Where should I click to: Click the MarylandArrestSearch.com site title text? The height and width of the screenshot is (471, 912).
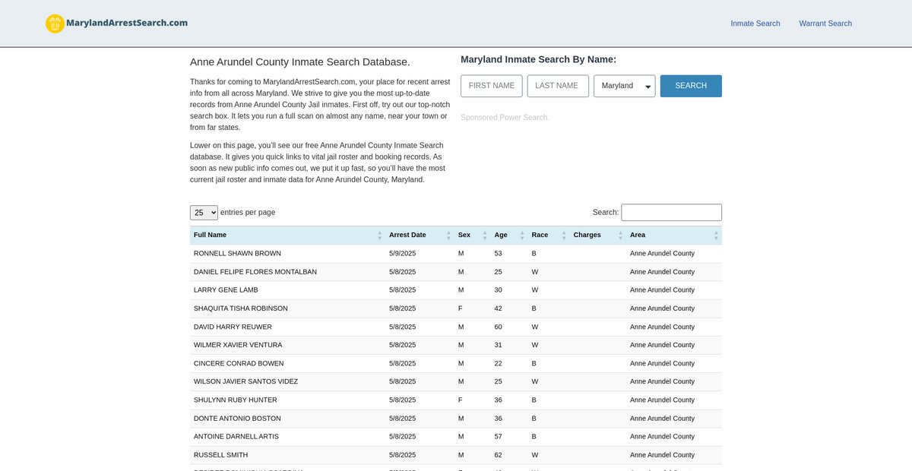pos(127,23)
